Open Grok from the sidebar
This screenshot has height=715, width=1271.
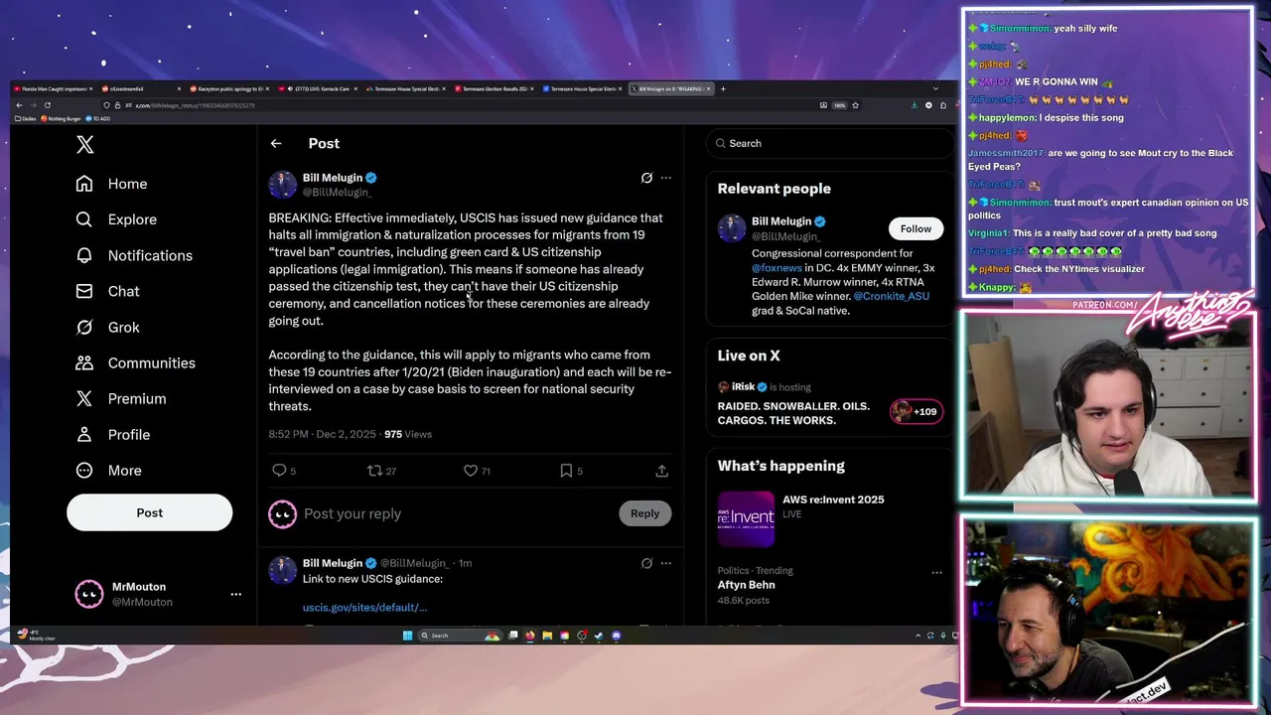coord(108,327)
